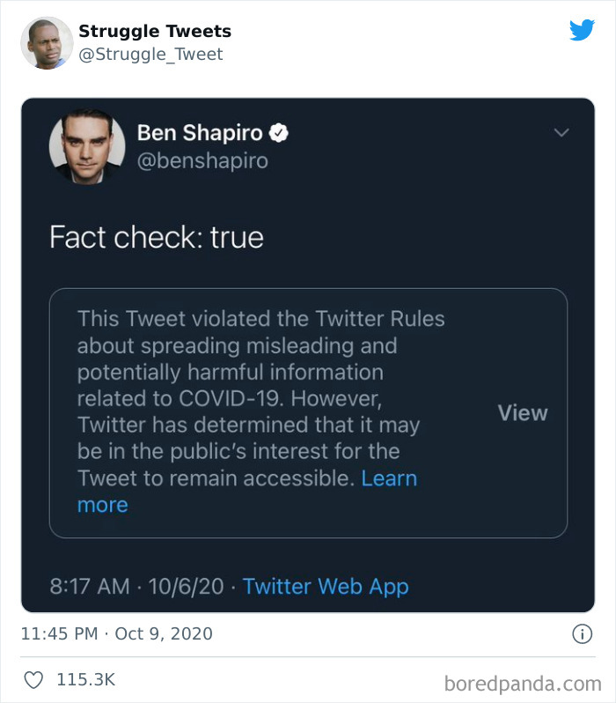
Task: Open Struggle Tweets profile picture
Action: click(47, 42)
